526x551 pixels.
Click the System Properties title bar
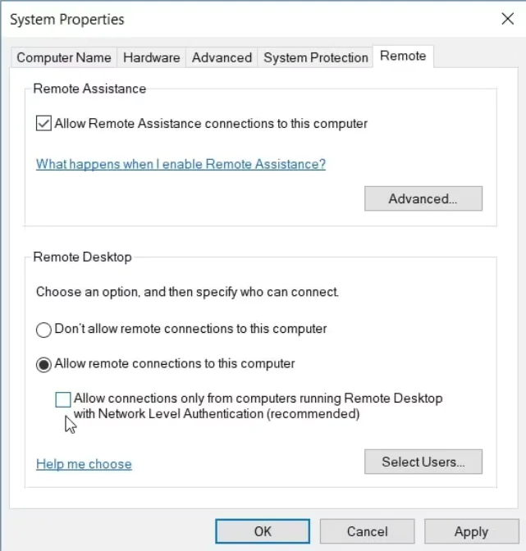[x=246, y=19]
